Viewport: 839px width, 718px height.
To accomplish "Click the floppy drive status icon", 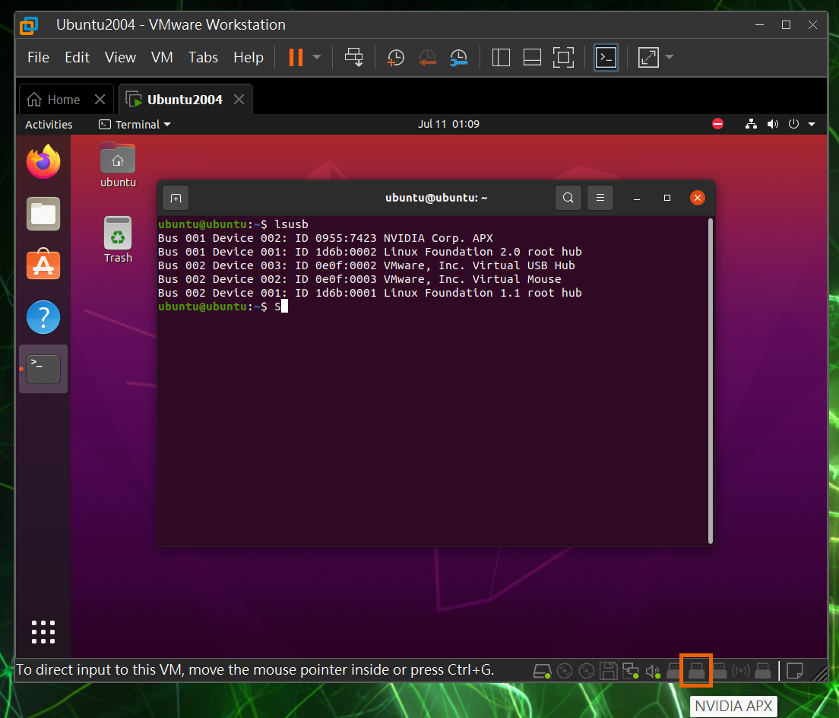I will (x=608, y=671).
